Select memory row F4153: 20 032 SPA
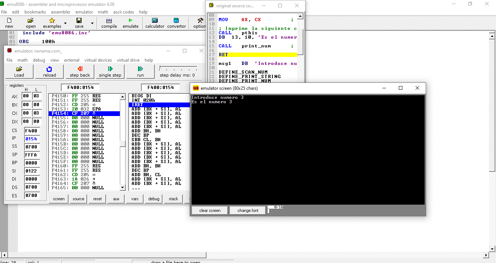 (x=84, y=109)
